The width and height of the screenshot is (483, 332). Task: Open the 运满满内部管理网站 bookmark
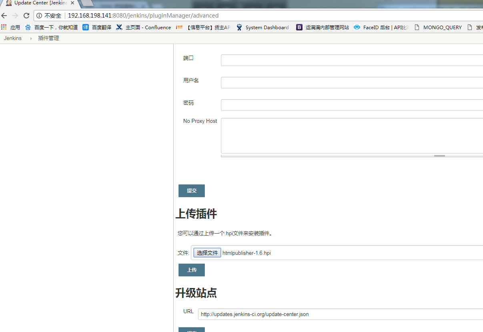[x=323, y=27]
